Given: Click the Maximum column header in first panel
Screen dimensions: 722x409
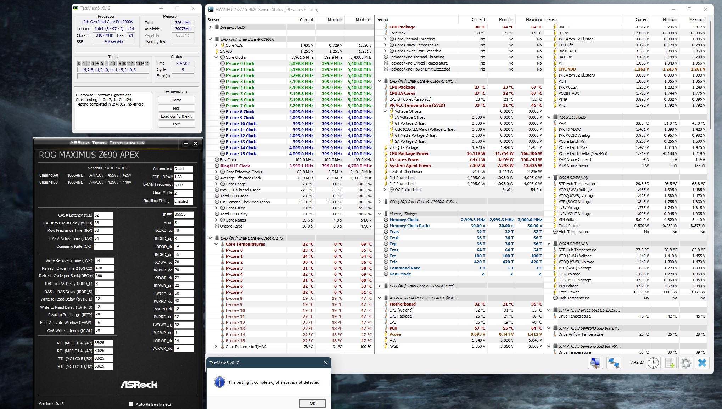Looking at the screenshot, I should (x=363, y=20).
